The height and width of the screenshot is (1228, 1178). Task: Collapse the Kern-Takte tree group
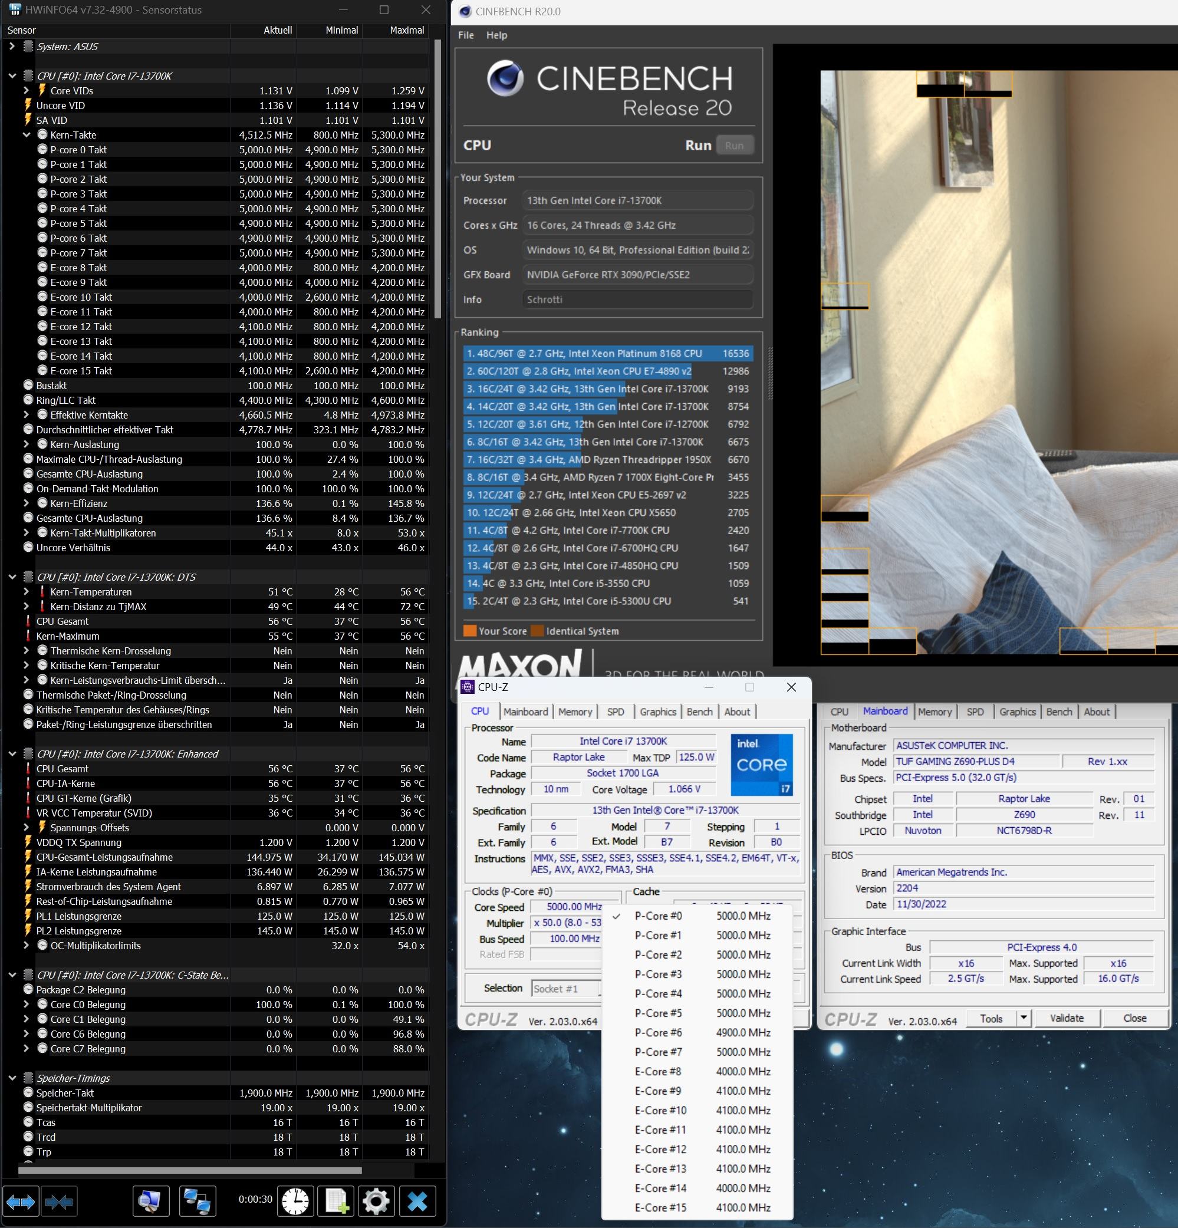(27, 134)
